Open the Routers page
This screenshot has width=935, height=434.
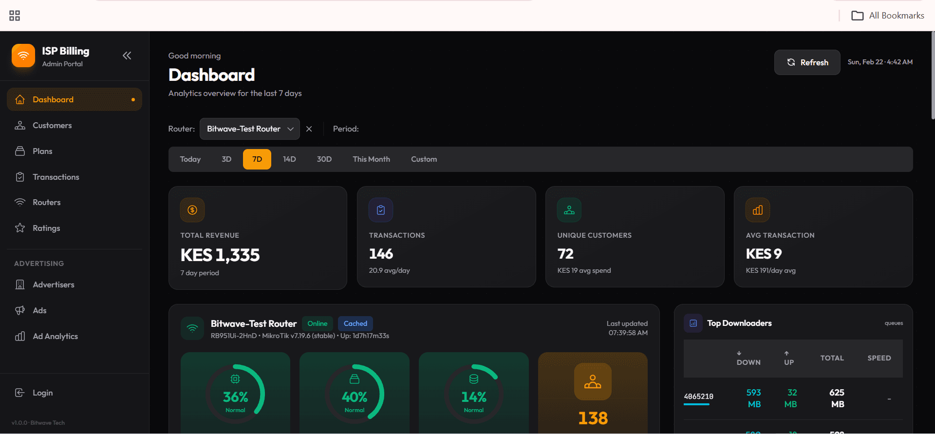[x=75, y=202]
